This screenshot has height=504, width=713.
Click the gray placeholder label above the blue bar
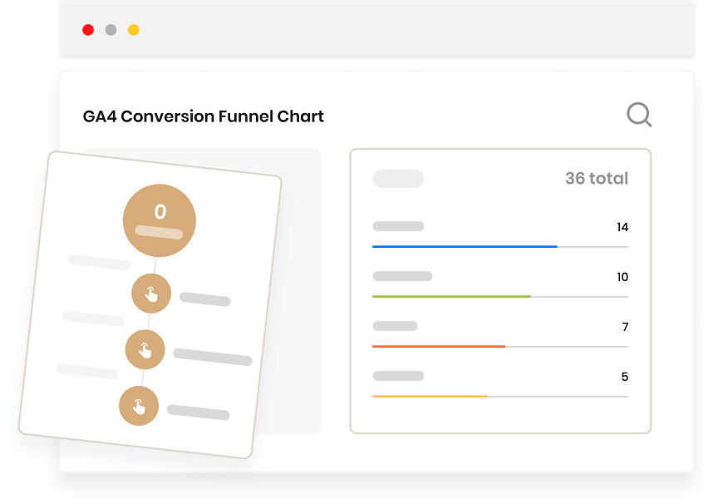click(x=397, y=226)
